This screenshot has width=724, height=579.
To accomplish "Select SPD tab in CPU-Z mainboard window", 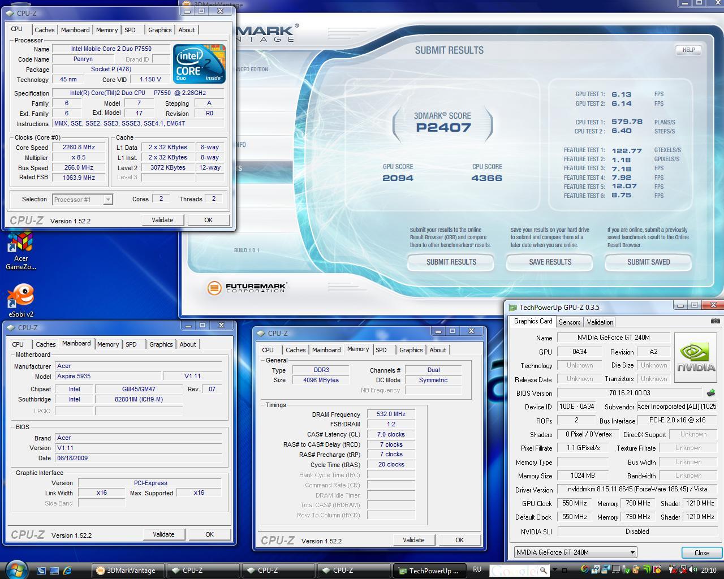I will coord(131,344).
